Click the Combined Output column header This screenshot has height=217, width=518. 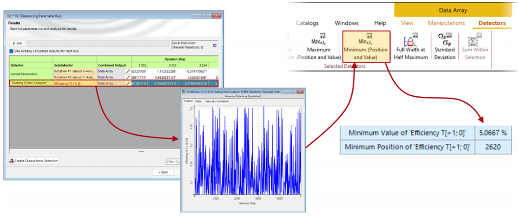coord(114,65)
